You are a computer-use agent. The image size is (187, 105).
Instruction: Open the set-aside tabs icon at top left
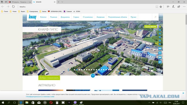(x=2, y=2)
